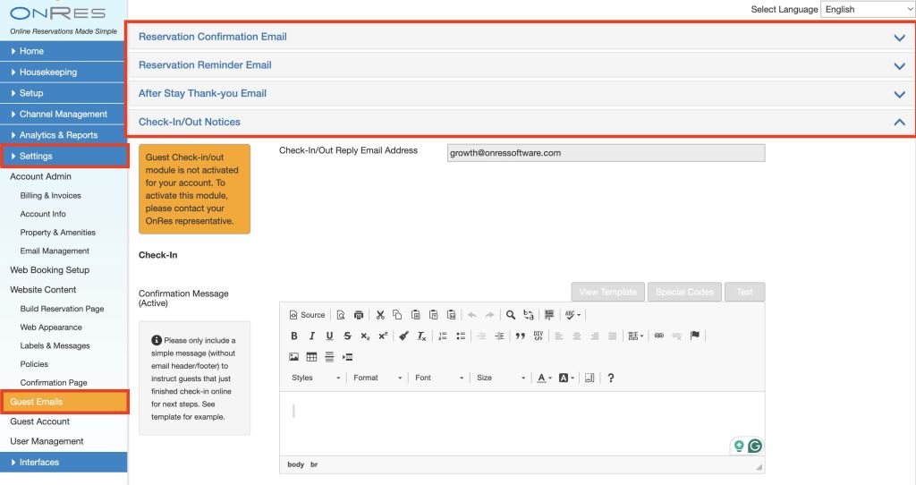Viewport: 916px width, 485px height.
Task: Open the Set Language dropdown
Action: pos(636,336)
